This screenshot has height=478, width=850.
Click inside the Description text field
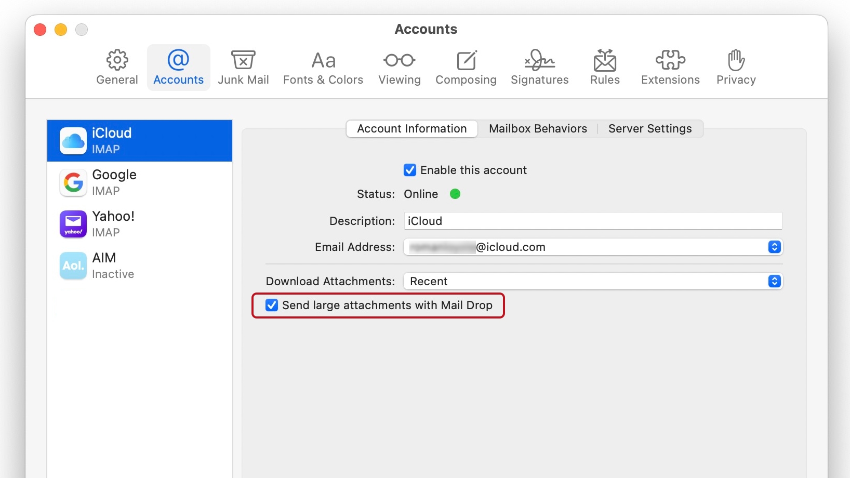coord(592,221)
